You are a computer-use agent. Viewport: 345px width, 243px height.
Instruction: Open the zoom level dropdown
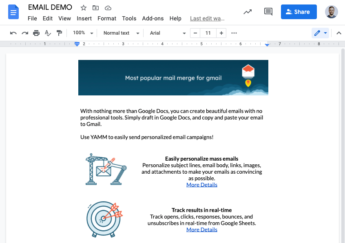click(x=83, y=33)
